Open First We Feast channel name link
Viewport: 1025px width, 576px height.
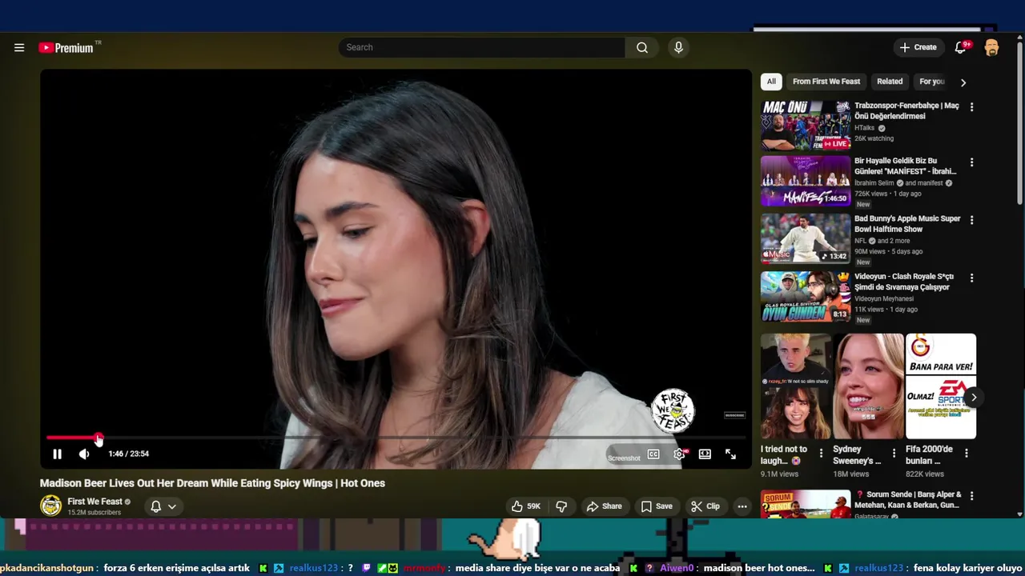click(x=94, y=502)
